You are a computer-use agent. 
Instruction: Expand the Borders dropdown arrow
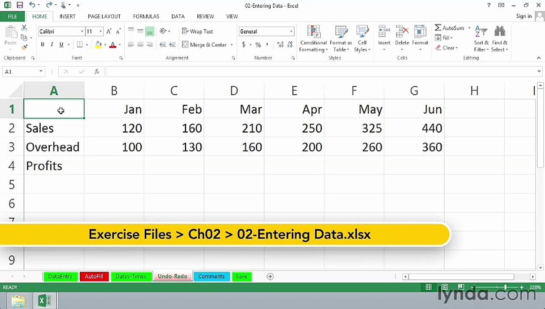click(x=87, y=45)
